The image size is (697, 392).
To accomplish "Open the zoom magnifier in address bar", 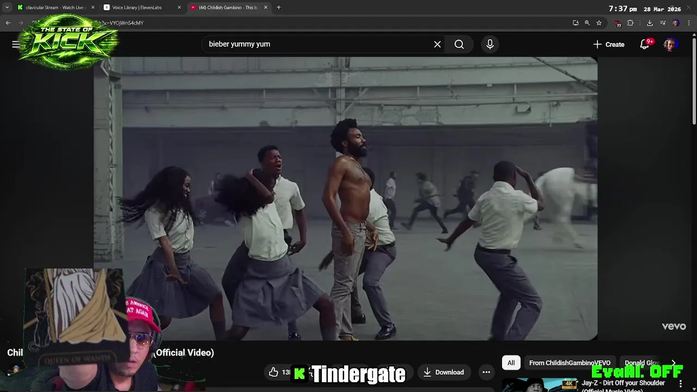I will point(587,23).
